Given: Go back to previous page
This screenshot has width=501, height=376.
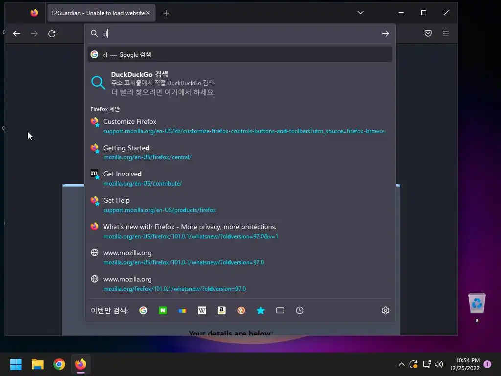Looking at the screenshot, I should coord(17,34).
